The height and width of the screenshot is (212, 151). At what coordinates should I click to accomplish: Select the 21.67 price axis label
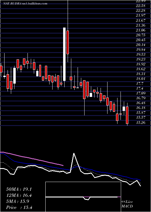[141, 21]
